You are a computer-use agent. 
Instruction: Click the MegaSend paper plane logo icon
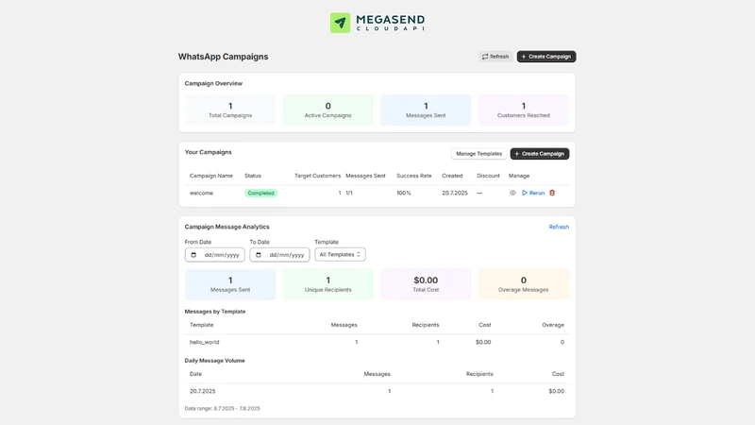point(340,23)
